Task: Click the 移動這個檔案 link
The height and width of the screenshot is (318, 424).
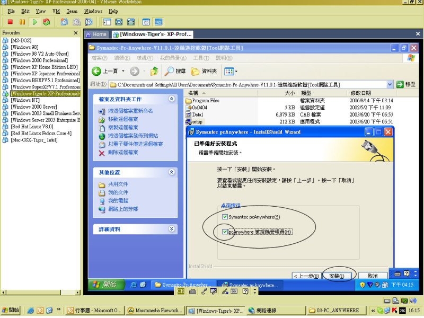Action: tap(123, 119)
